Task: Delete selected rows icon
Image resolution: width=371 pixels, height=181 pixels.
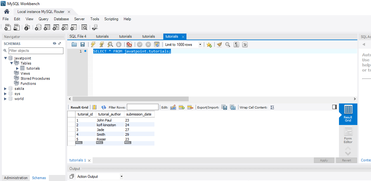Action: click(190, 107)
